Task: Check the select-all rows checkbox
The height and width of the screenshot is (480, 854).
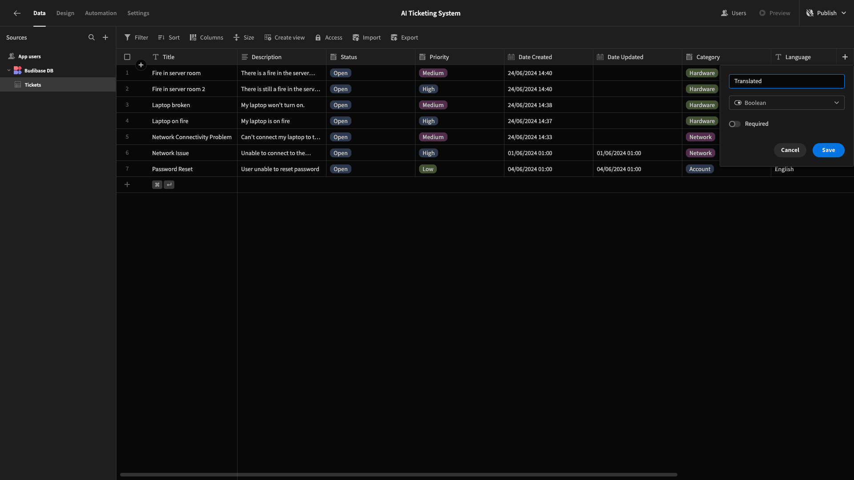Action: point(127,57)
